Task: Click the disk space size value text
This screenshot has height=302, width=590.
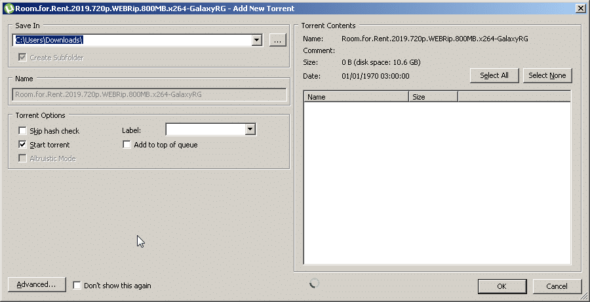Action: [x=381, y=62]
